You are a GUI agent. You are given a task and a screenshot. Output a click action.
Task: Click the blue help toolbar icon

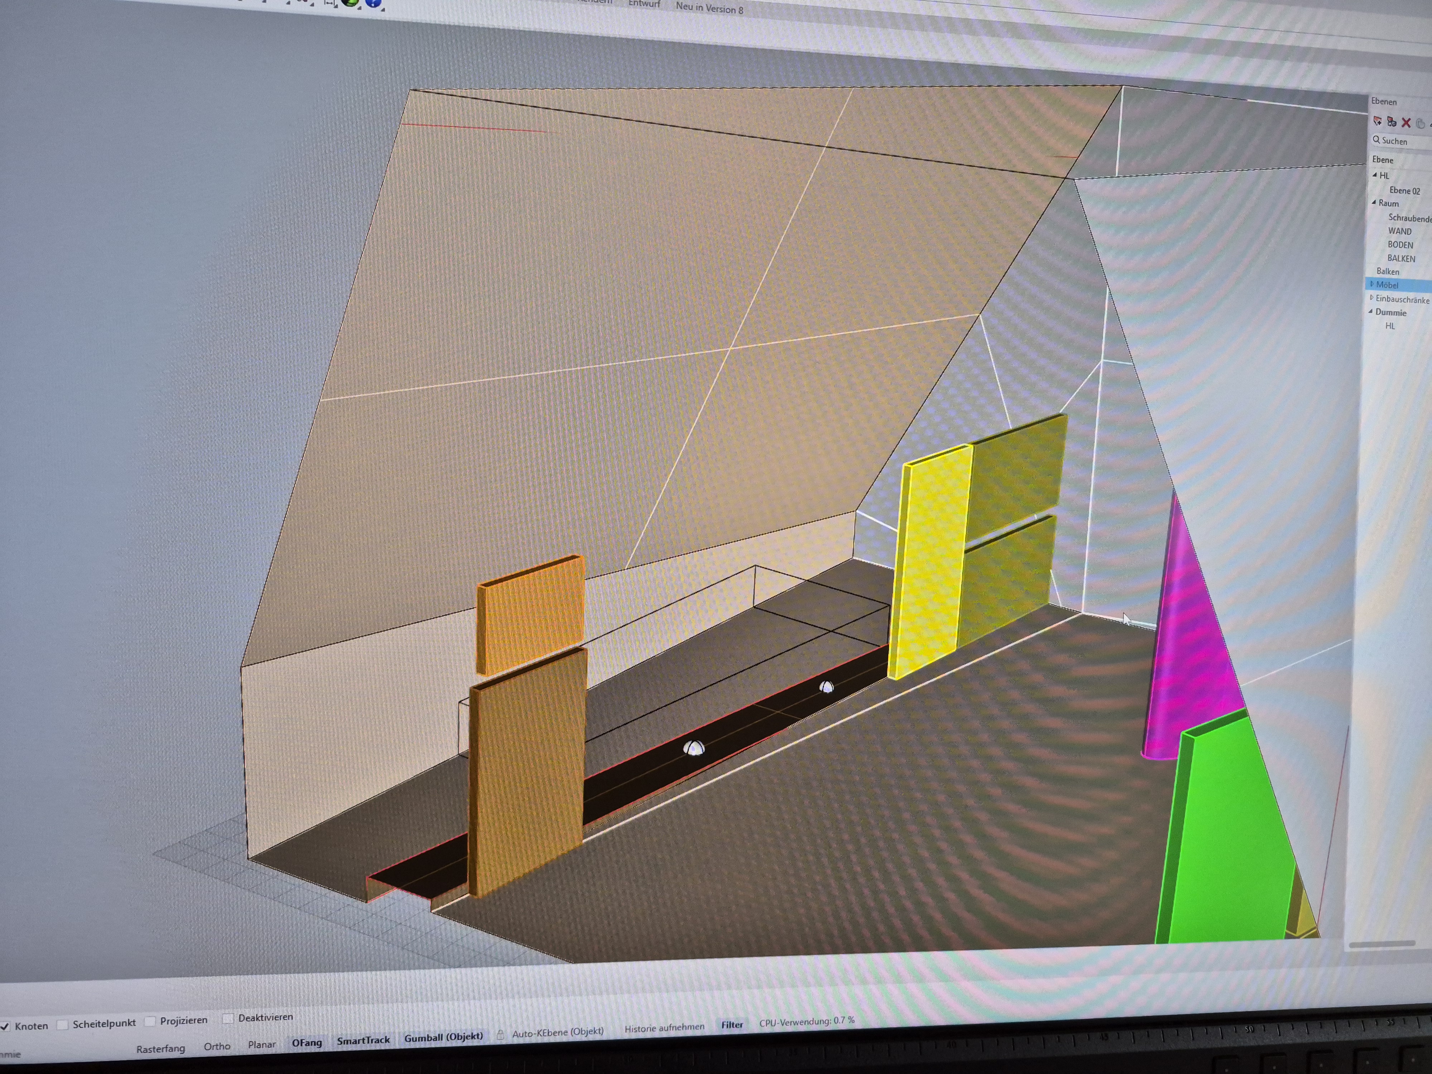point(373,3)
